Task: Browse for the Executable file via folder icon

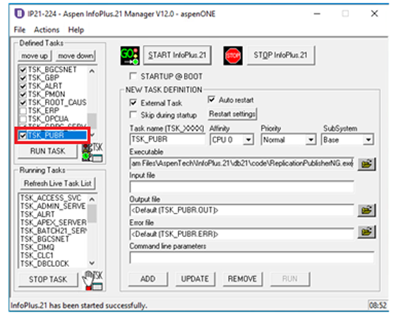Action: point(366,164)
